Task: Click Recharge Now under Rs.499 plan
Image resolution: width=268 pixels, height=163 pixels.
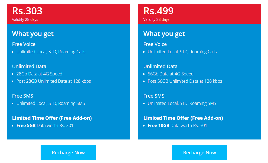Action: coord(200,152)
